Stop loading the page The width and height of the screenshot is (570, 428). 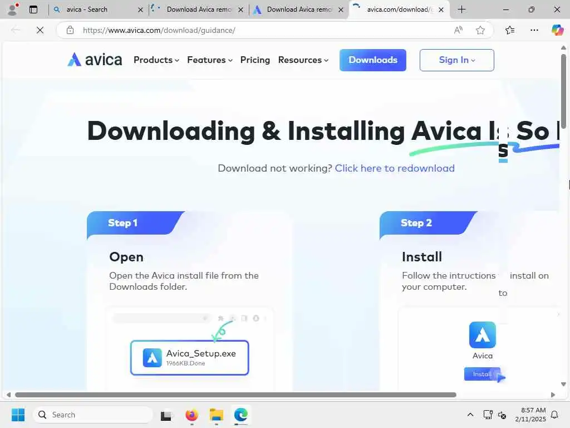tap(40, 30)
